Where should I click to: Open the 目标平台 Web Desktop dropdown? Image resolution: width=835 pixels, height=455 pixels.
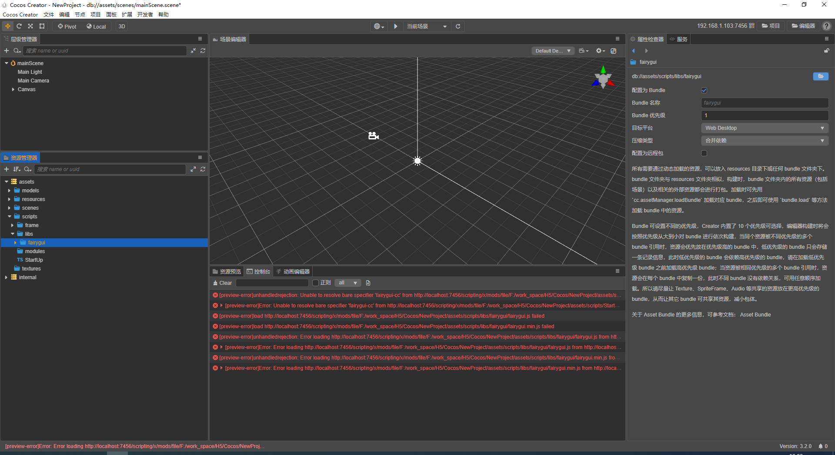point(765,128)
